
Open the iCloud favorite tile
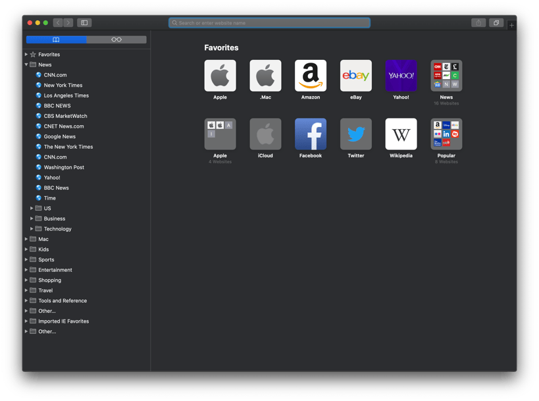coord(265,134)
